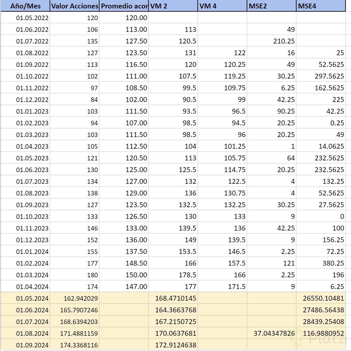Click the Valor Acciones column header
This screenshot has width=351, height=351.
click(75, 6)
